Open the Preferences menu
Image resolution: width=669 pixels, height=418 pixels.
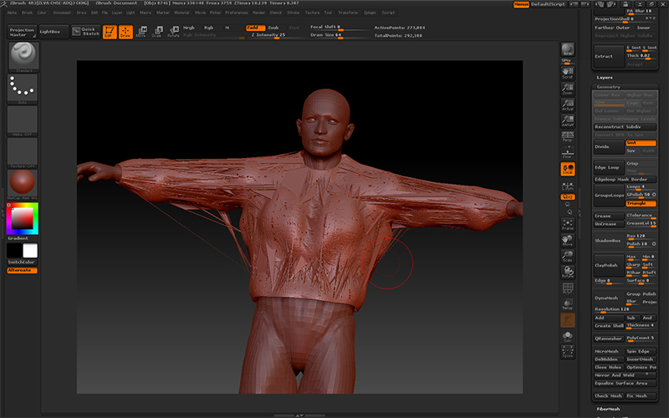[x=237, y=13]
